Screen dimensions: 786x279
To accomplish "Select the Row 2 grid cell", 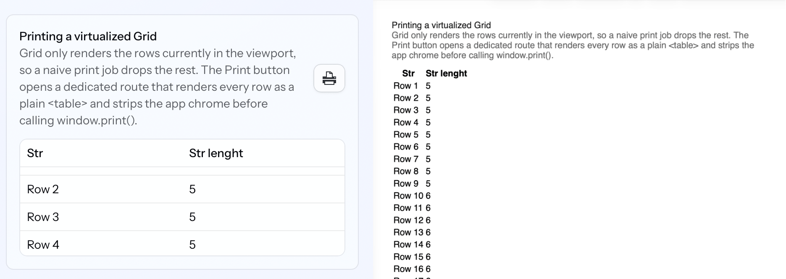I will pos(43,189).
